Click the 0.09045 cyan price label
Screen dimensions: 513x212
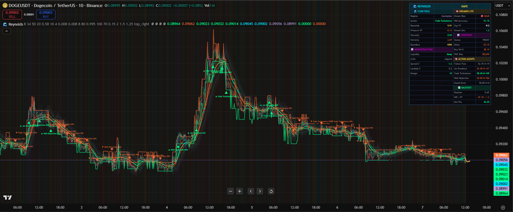pyautogui.click(x=501, y=165)
